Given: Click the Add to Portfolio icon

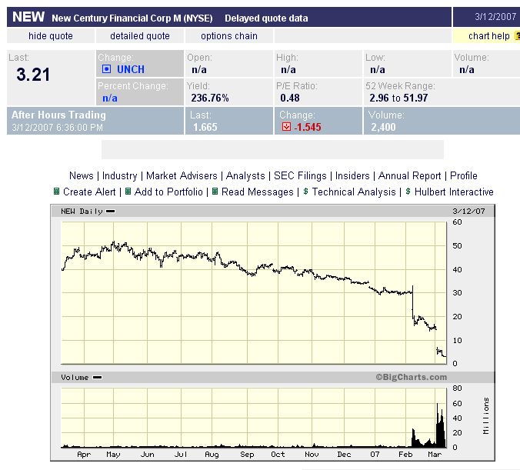Looking at the screenshot, I should pos(128,192).
